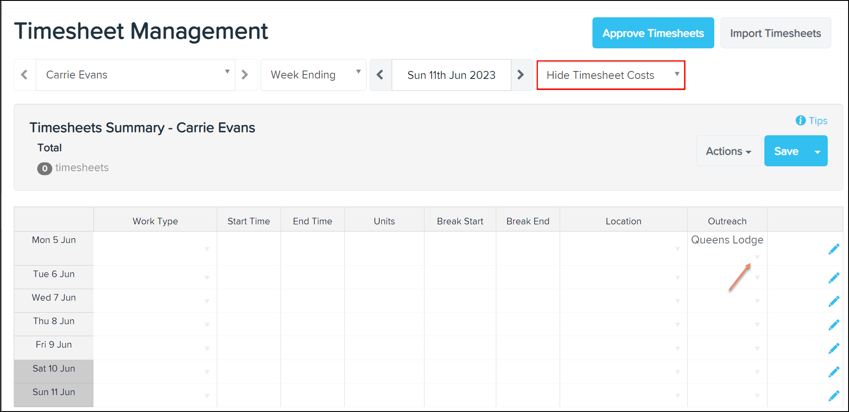Click the Import Timesheets button
The width and height of the screenshot is (849, 412).
point(775,33)
